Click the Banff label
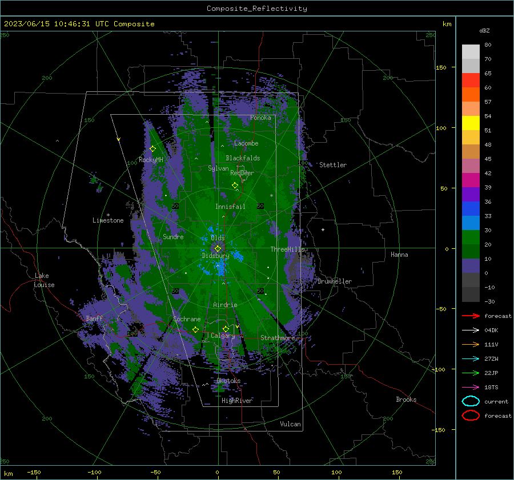Viewport: 514px width, 480px height. [94, 318]
